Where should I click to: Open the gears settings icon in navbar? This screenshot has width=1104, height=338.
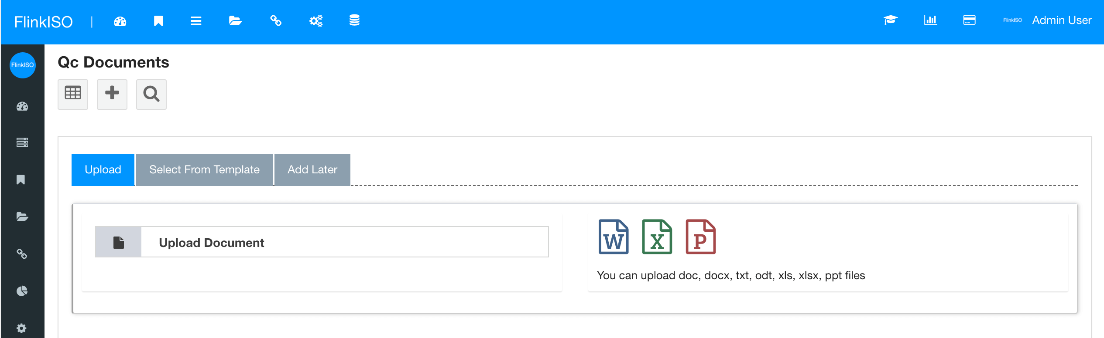point(316,21)
